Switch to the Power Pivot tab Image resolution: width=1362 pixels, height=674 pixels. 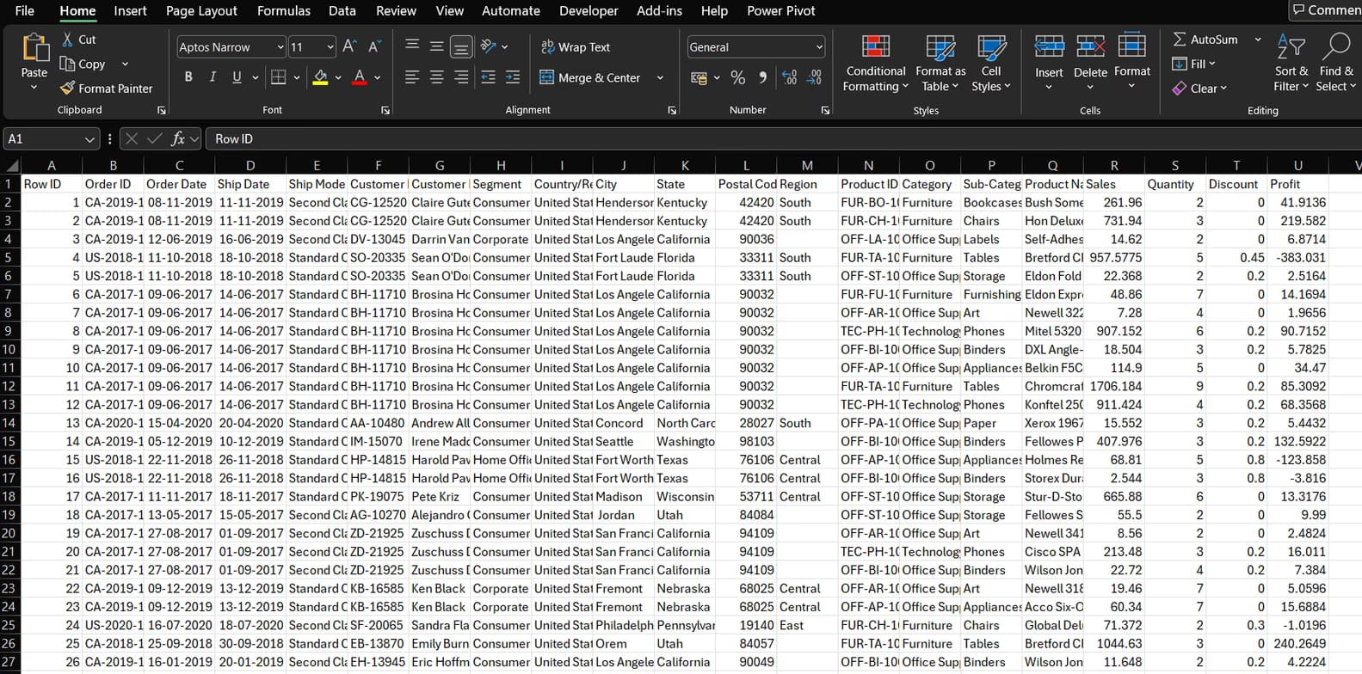(x=781, y=10)
